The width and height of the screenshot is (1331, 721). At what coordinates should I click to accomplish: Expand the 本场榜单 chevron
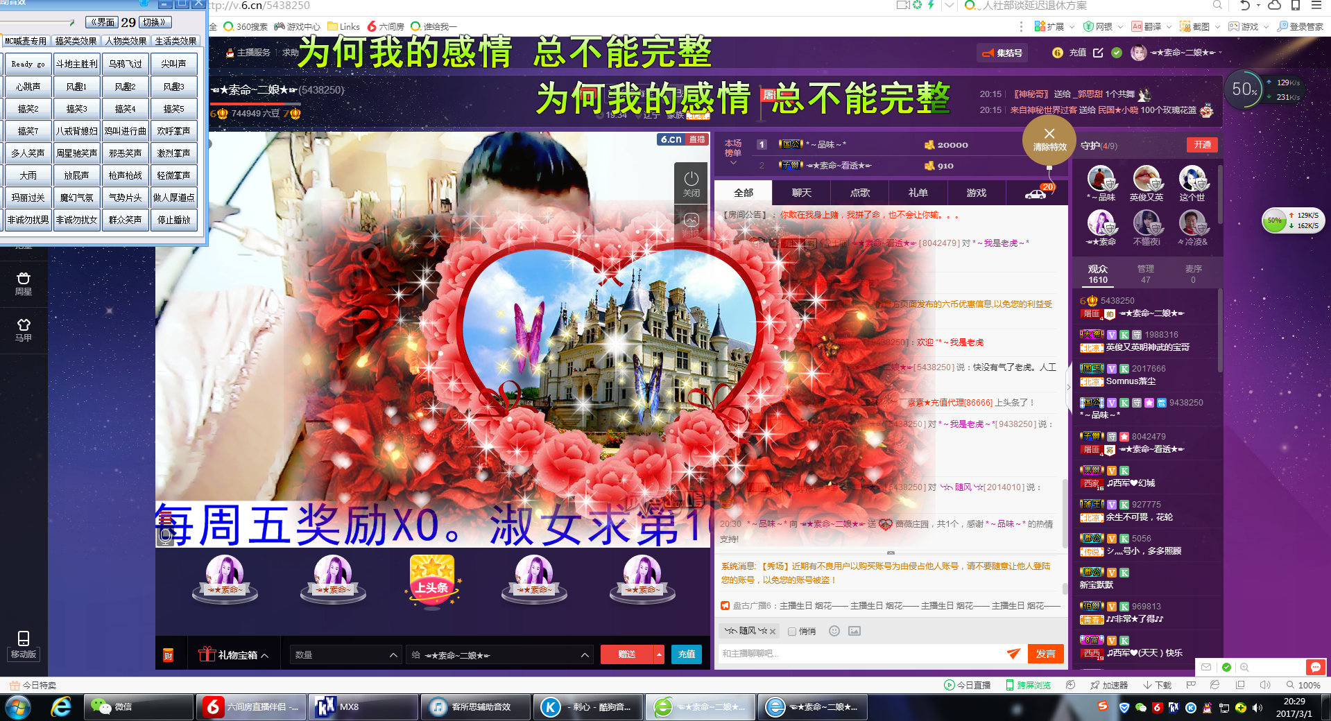pos(733,163)
